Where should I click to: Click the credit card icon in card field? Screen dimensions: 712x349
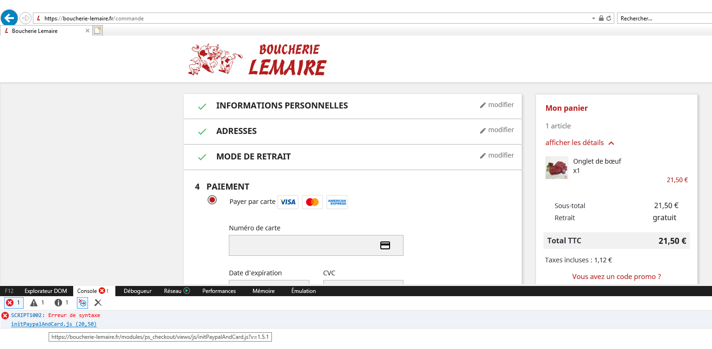click(385, 246)
